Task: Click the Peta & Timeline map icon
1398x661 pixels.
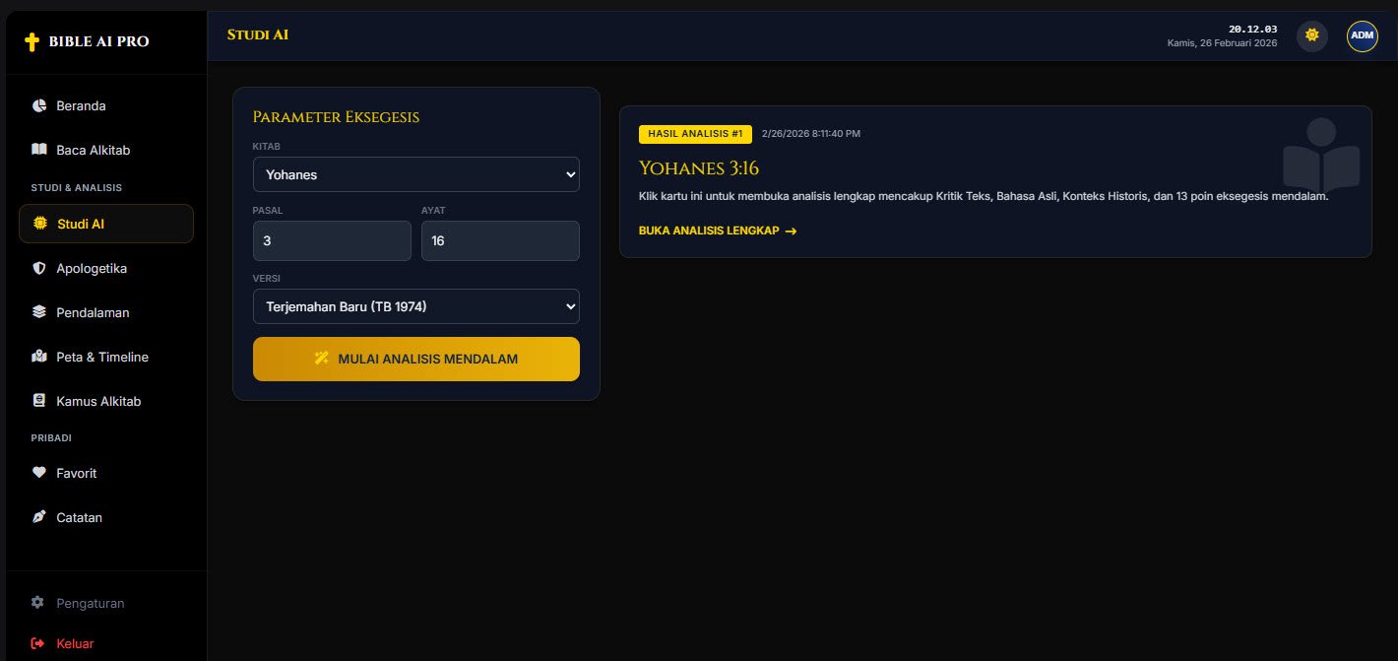Action: pos(39,357)
